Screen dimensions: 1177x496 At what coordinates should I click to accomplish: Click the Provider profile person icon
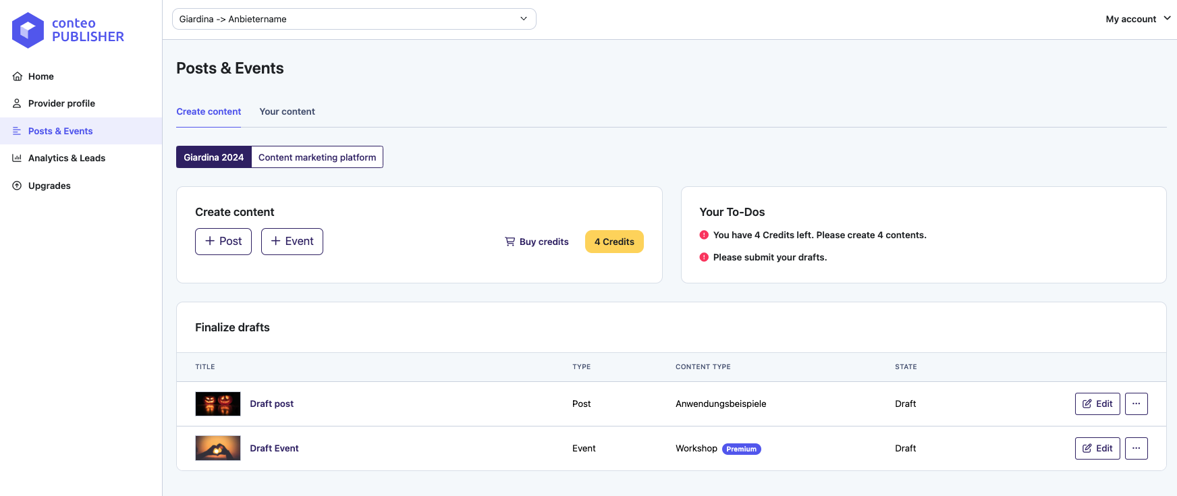17,103
